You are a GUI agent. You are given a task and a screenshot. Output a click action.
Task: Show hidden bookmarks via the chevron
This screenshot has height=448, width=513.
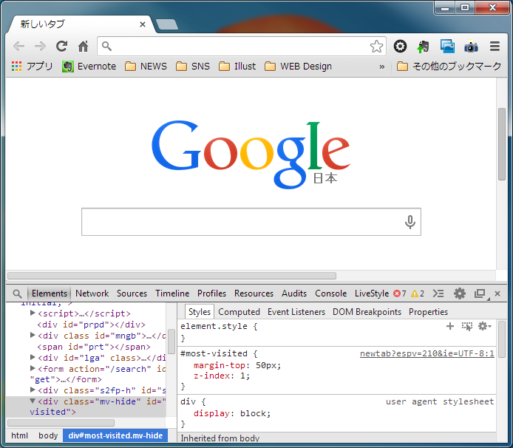click(381, 67)
